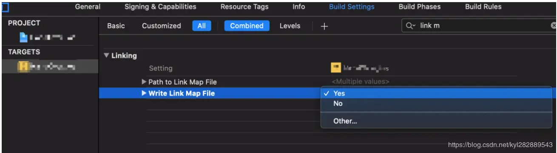Viewport: 557px width, 153px height.
Task: Enable the All settings filter
Action: click(x=202, y=26)
